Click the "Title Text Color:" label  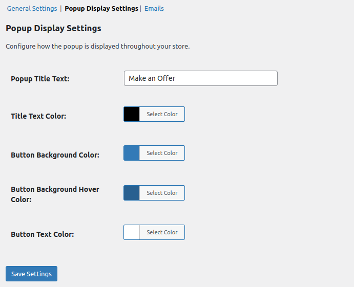(38, 116)
